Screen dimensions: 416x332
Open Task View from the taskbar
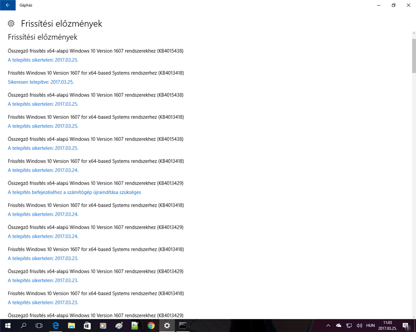pyautogui.click(x=39, y=326)
